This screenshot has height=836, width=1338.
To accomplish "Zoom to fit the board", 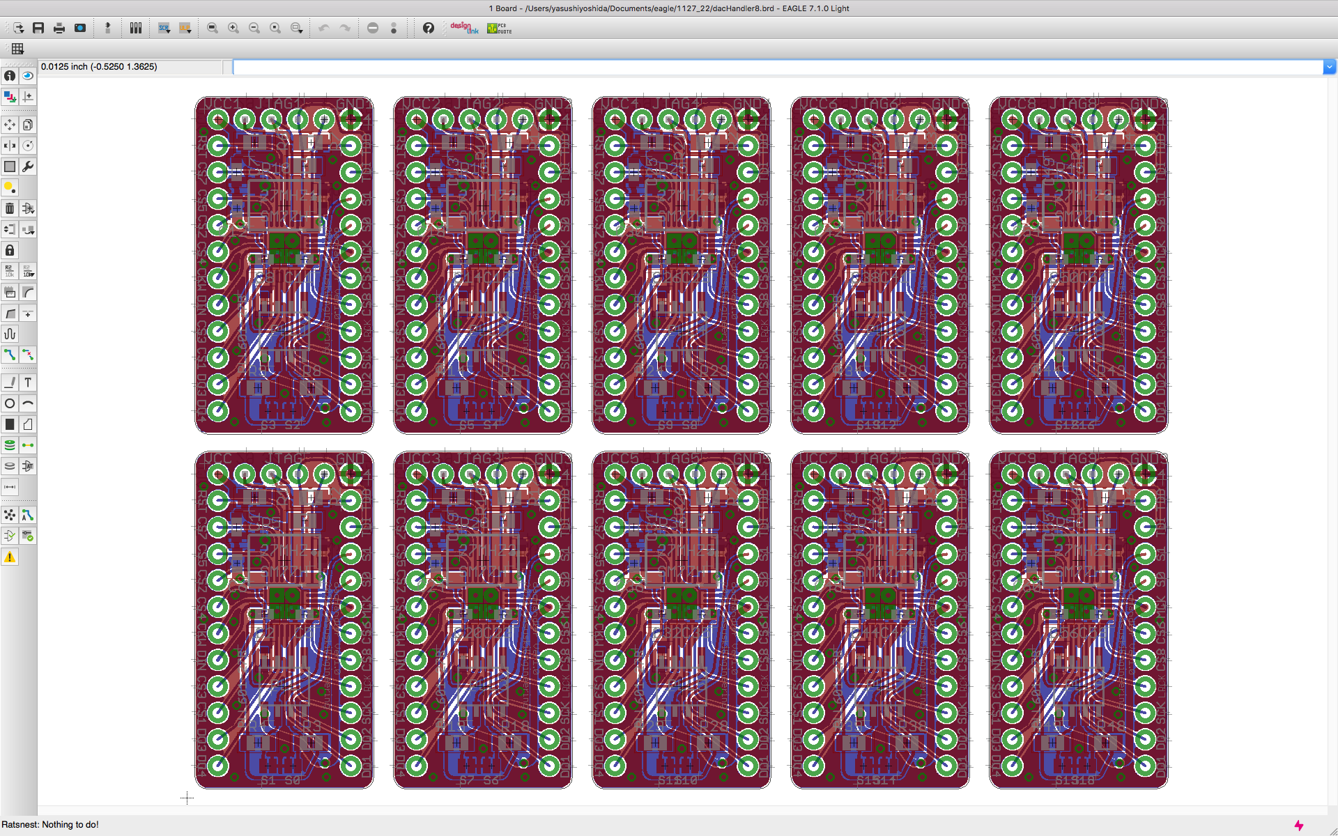I will [213, 28].
